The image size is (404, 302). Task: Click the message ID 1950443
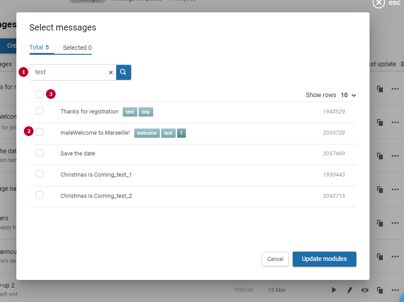pos(334,175)
